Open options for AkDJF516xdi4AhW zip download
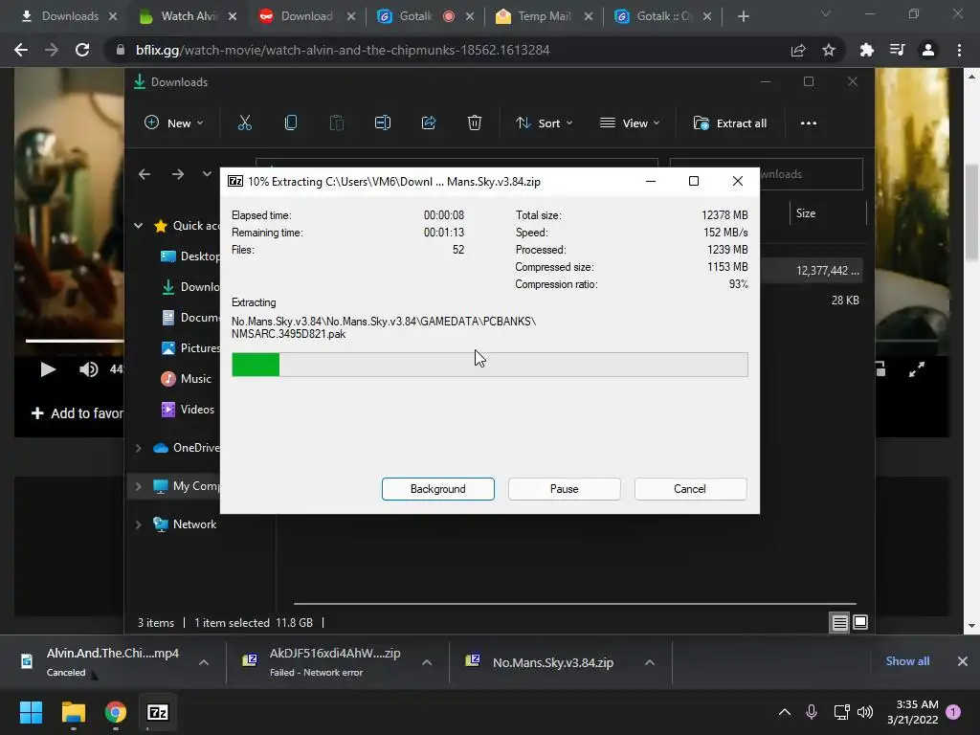Screen dimensions: 980x735 (x=427, y=662)
